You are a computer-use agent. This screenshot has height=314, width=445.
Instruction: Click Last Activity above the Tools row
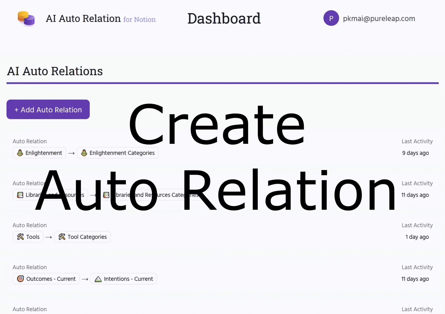[417, 225]
